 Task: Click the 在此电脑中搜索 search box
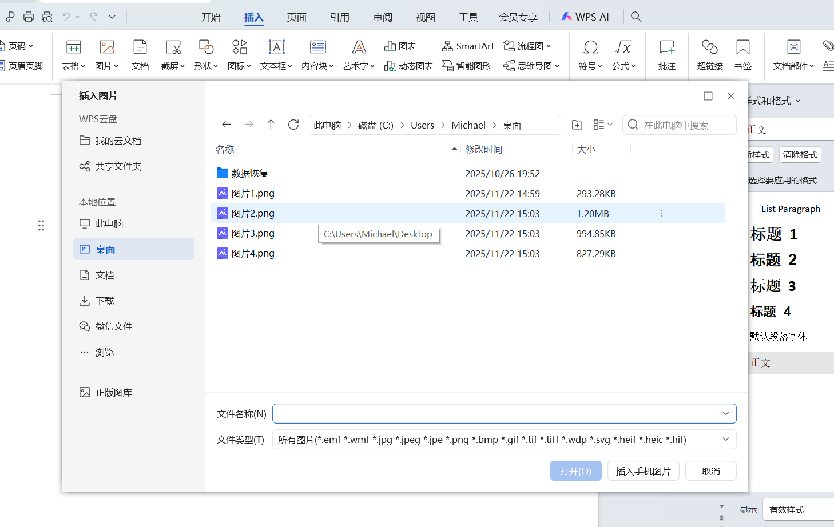point(679,125)
